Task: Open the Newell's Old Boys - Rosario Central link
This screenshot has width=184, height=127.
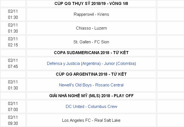Action: pos(91,85)
